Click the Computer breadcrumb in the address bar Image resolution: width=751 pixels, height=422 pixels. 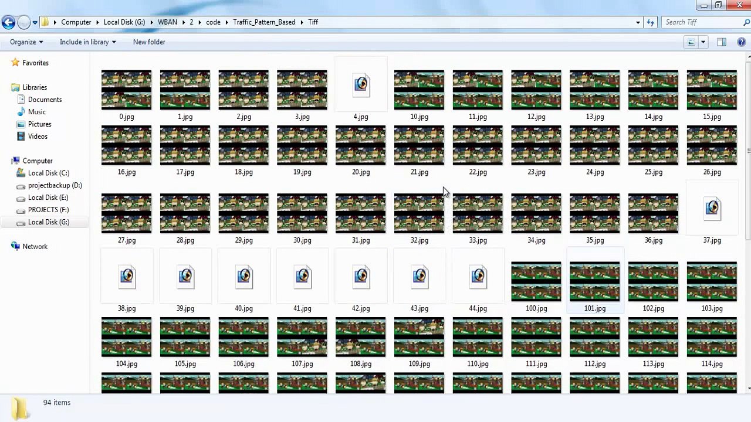coord(76,22)
